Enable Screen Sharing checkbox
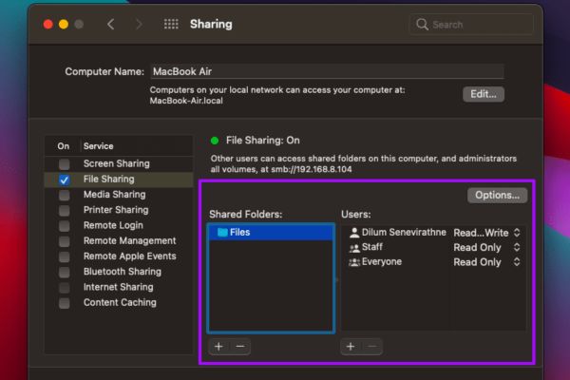This screenshot has height=380, width=570. (65, 164)
